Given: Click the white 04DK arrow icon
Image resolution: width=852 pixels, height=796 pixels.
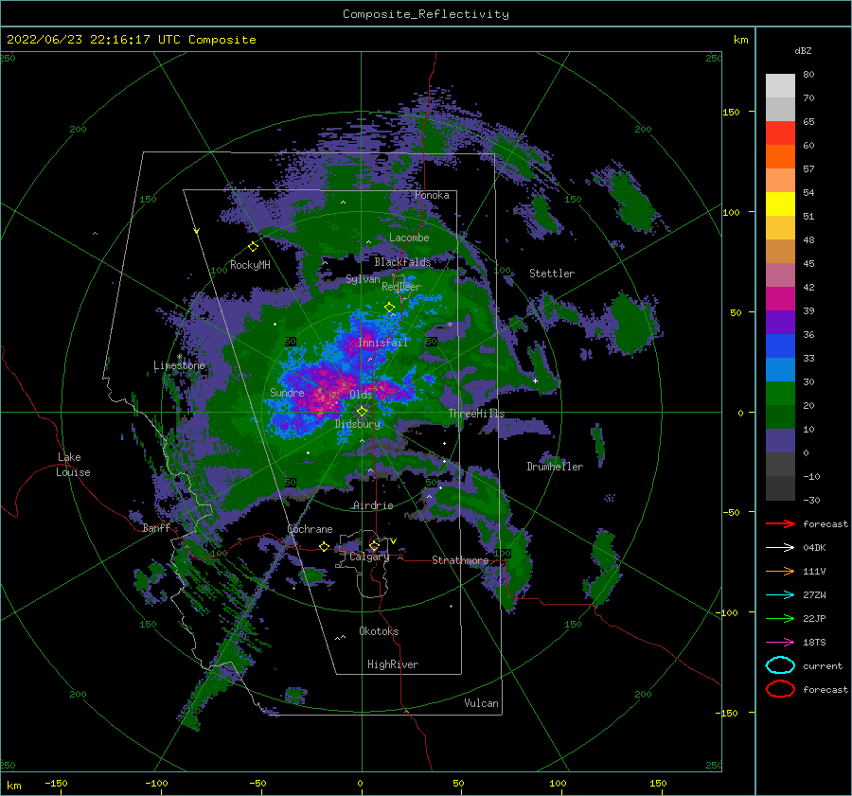Looking at the screenshot, I should [x=780, y=548].
